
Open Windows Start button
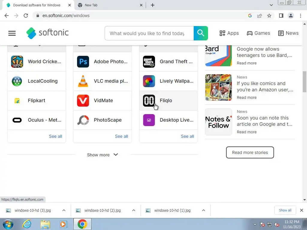pyautogui.click(x=8, y=224)
